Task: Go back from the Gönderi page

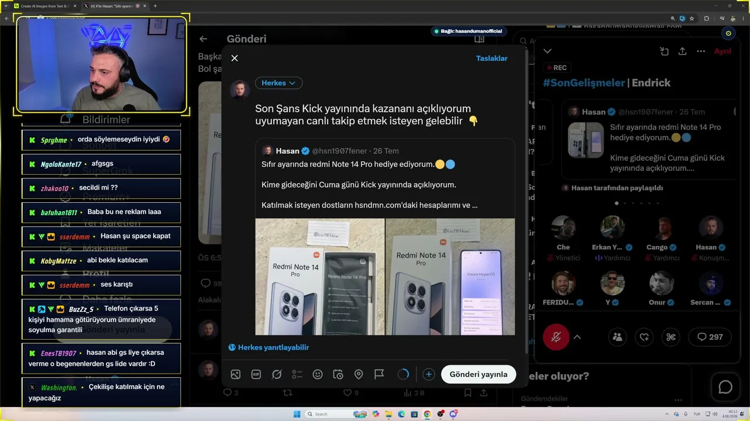Action: (203, 39)
